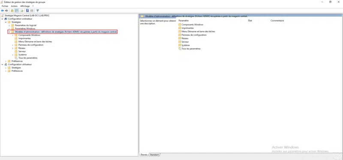Open the Affichage menu
Screen dimensions: 343x160
[x=25, y=6]
